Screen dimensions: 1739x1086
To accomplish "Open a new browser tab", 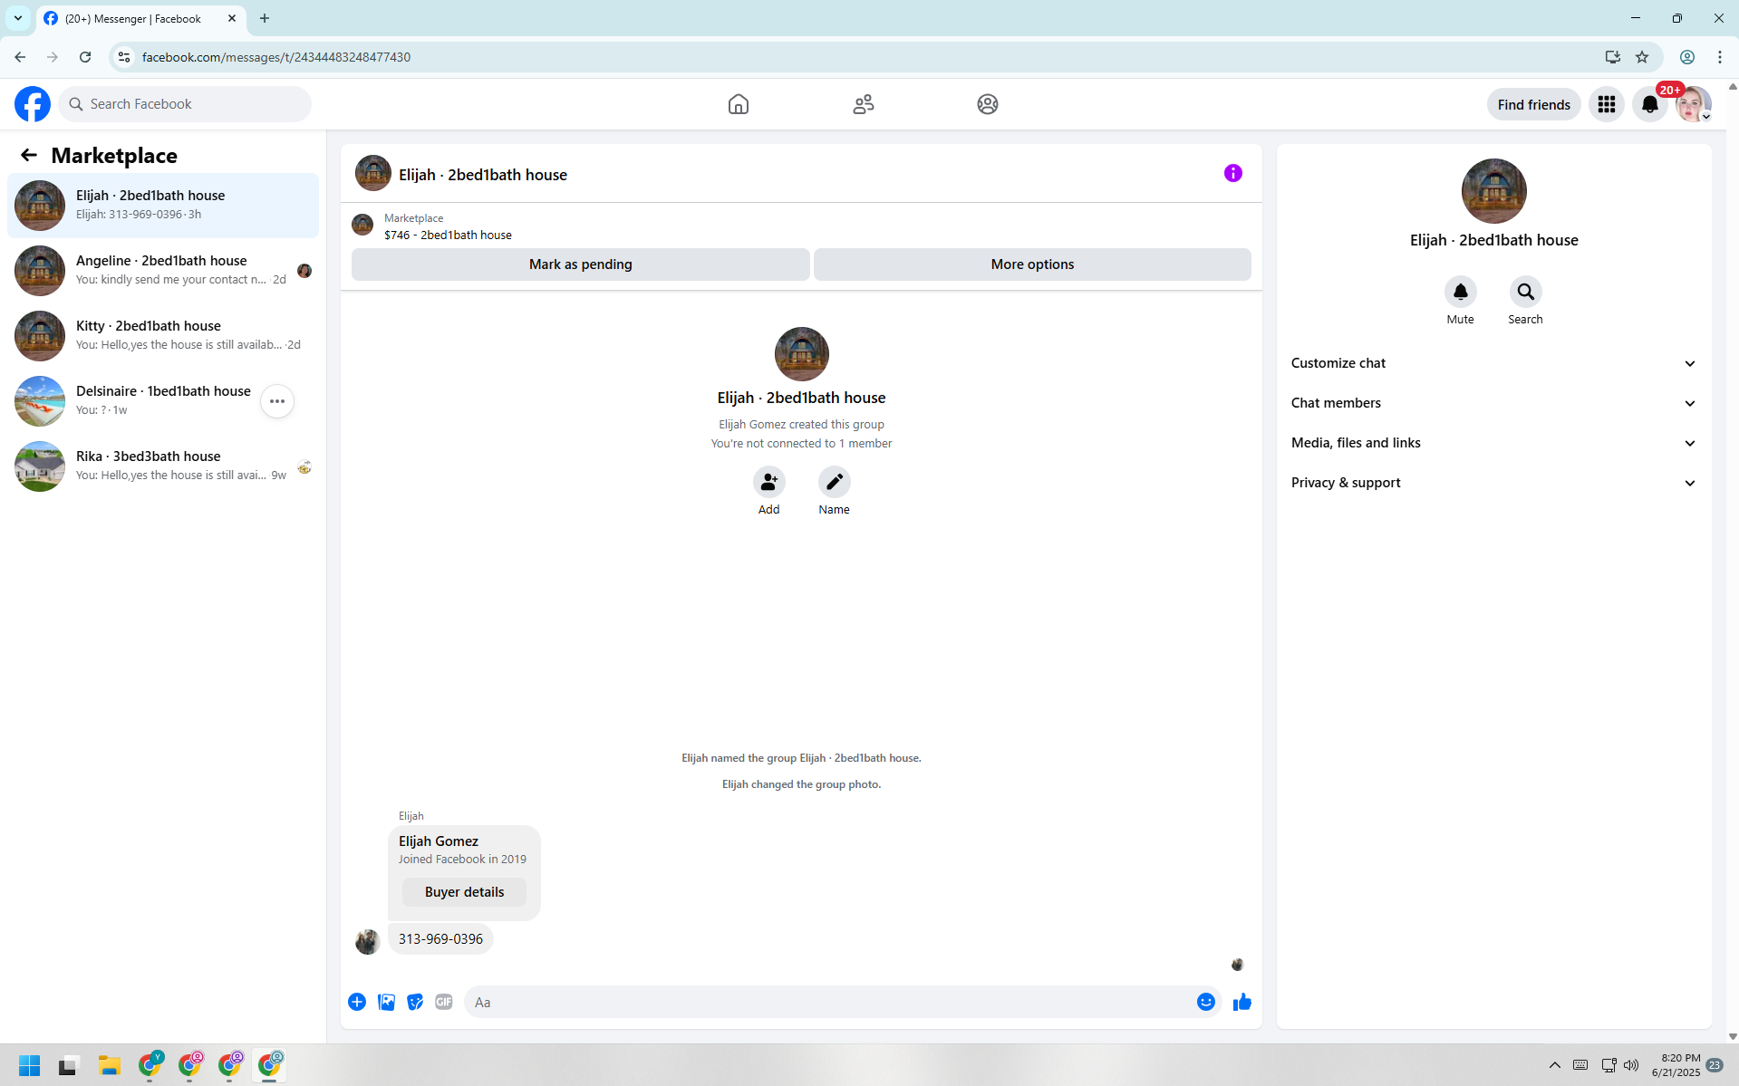I will 265,18.
